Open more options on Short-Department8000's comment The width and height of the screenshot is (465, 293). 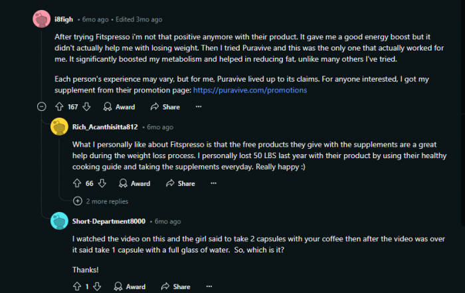209,286
